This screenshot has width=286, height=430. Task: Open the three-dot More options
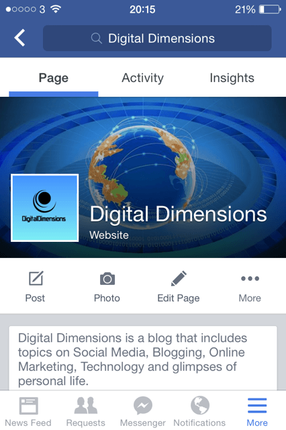pos(250,279)
